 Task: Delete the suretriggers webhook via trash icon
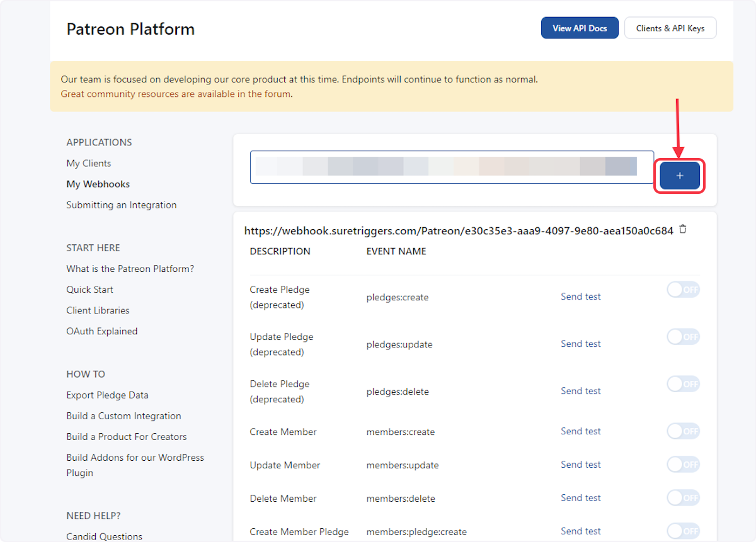pos(683,230)
